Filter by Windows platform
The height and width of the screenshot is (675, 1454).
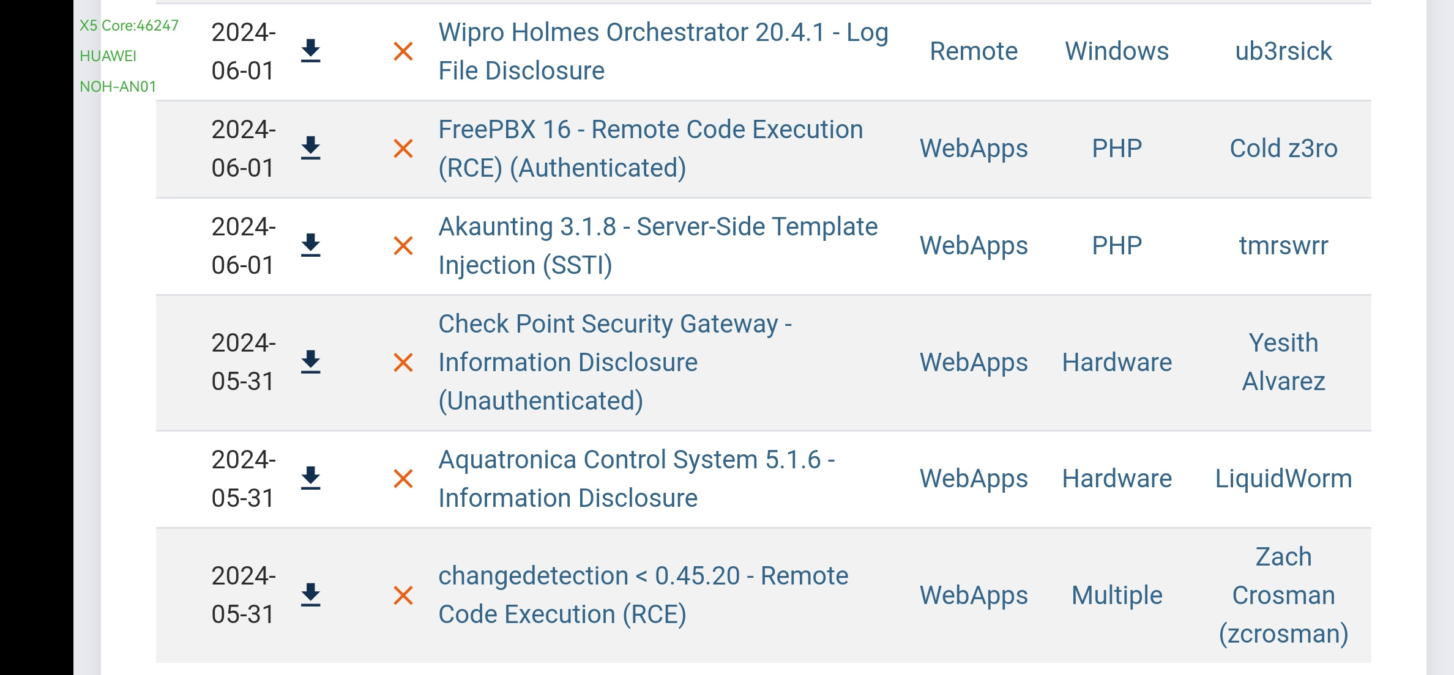pos(1117,51)
